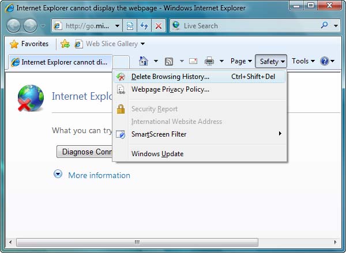346x253 pixels.
Task: Click the Diagnose Connection Problems button
Action: tap(85, 152)
